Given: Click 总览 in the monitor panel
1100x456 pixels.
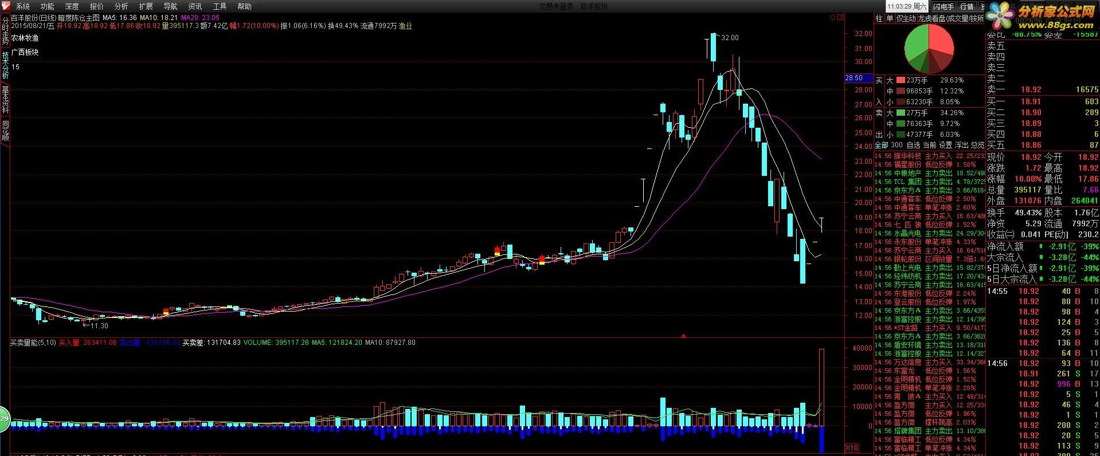Looking at the screenshot, I should (977, 145).
